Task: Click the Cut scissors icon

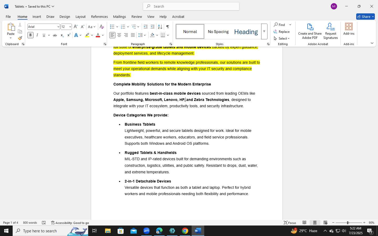Action: [x=20, y=25]
